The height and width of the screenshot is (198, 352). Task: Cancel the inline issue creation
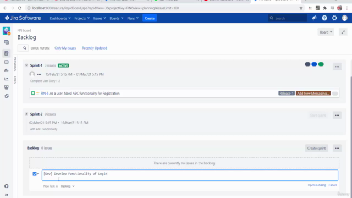click(x=332, y=185)
